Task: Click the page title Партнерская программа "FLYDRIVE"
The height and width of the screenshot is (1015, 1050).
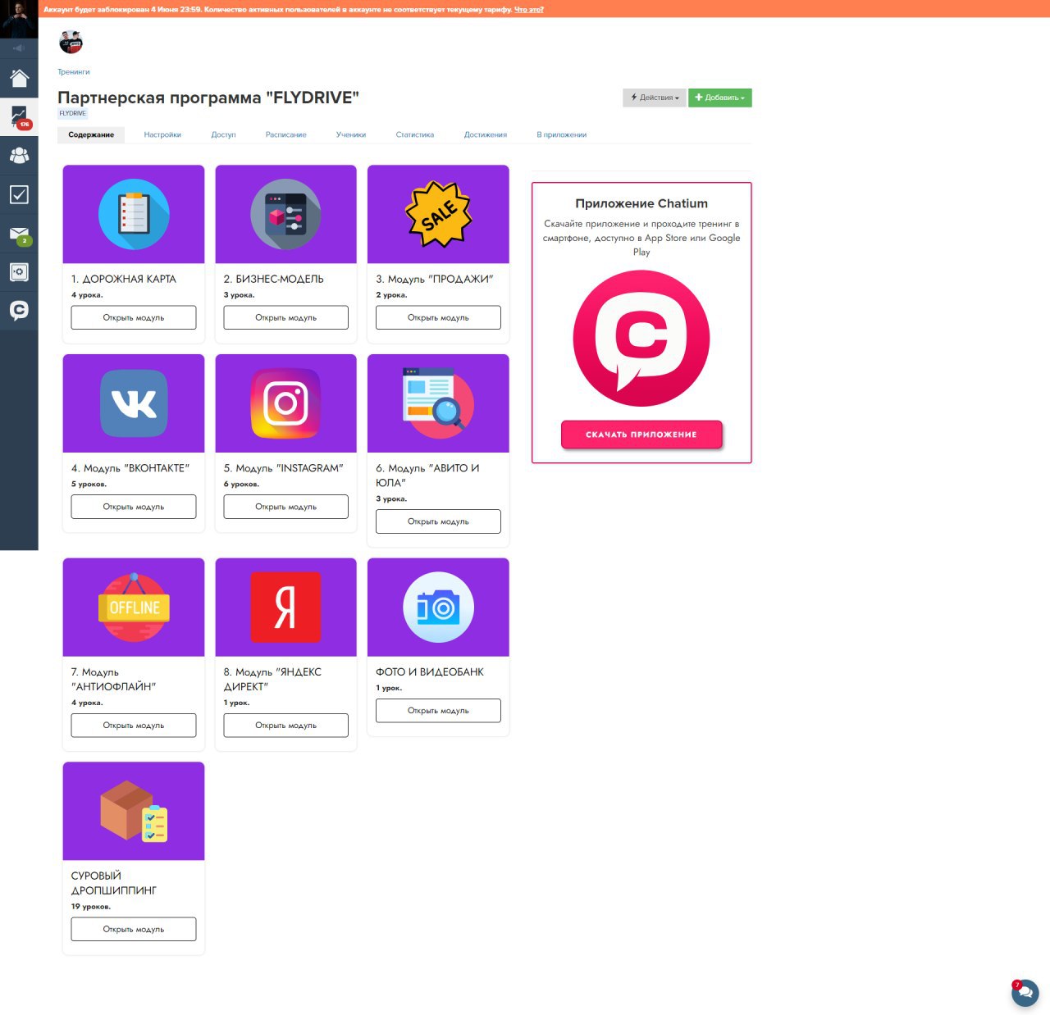Action: point(208,98)
